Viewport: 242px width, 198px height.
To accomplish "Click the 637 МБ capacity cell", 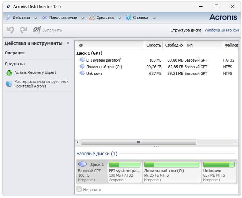I will coord(155,73).
